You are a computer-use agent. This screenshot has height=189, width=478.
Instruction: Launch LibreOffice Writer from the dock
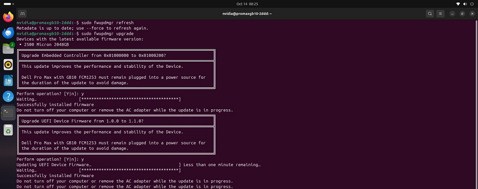coord(8,81)
